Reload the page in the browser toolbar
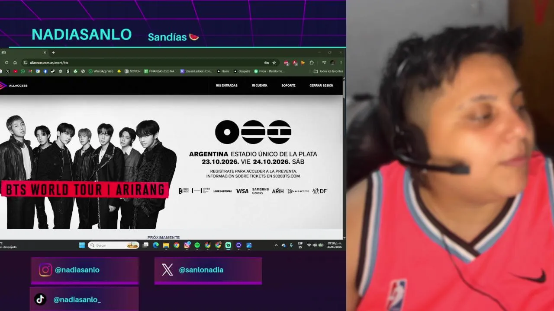 (x=6, y=63)
